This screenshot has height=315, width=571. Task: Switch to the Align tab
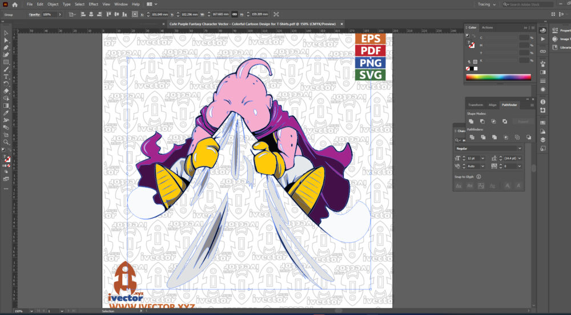(492, 105)
